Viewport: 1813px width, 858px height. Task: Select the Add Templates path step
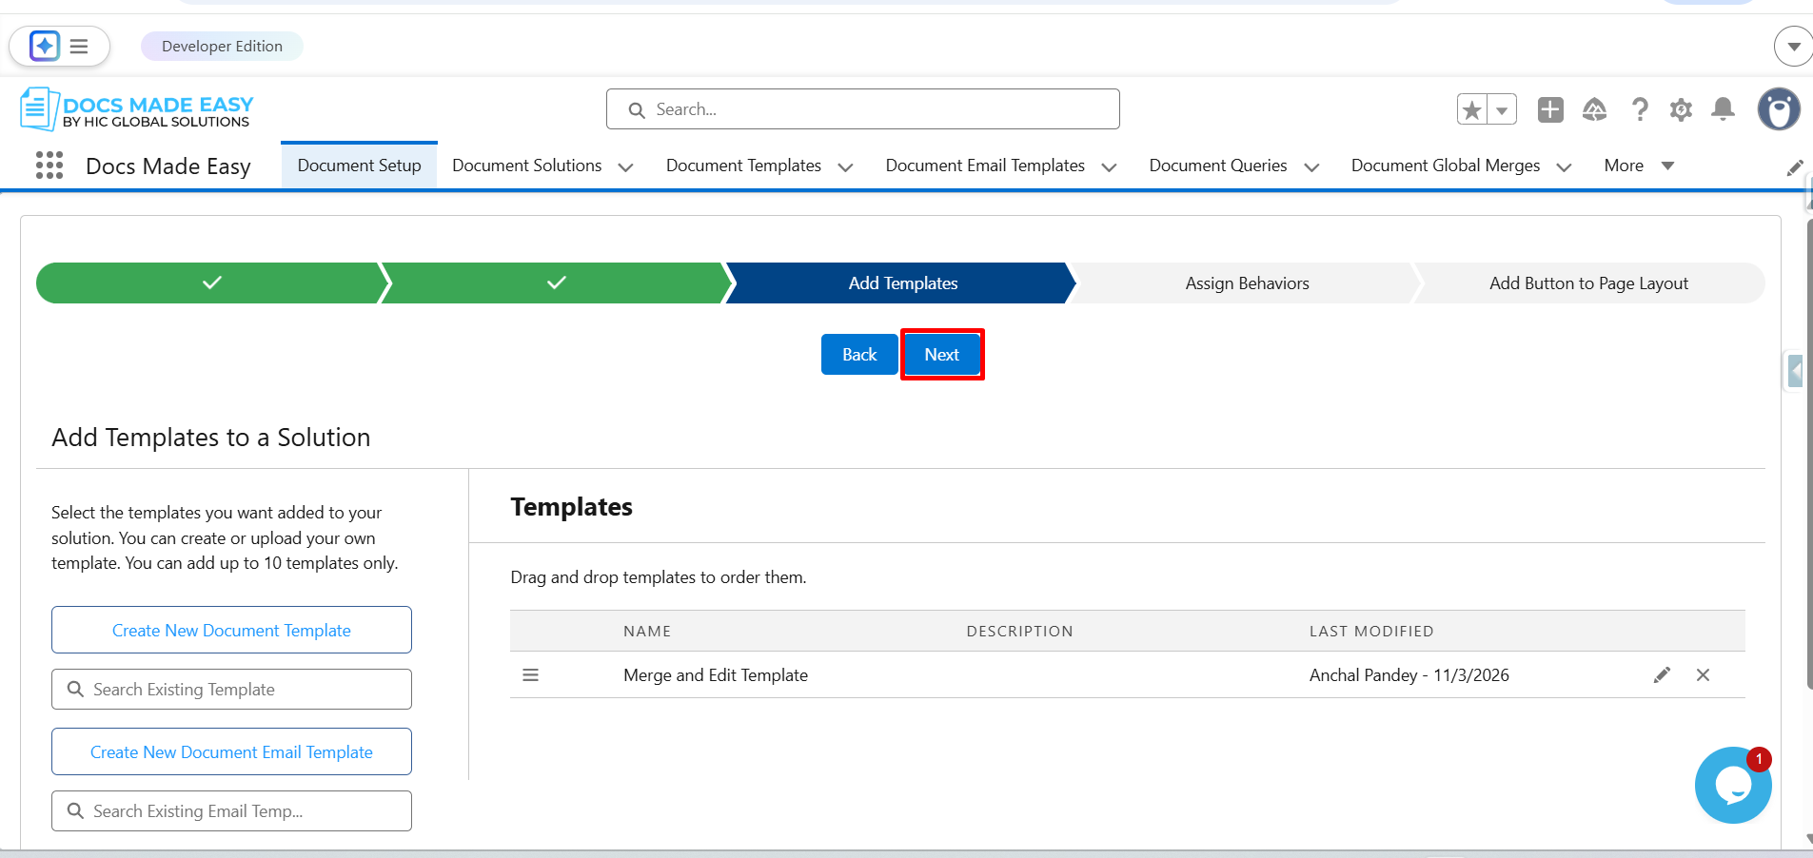pyautogui.click(x=902, y=283)
